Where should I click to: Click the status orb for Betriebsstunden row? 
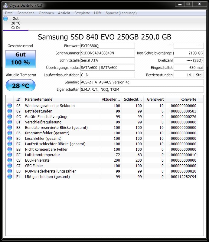pos(10,111)
